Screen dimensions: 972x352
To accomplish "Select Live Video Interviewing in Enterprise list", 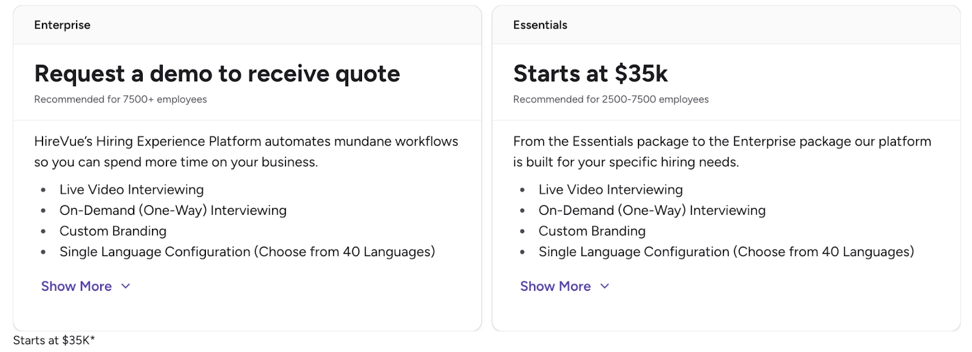I will 131,189.
